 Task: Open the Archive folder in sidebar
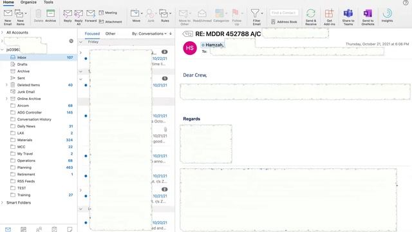pos(39,71)
